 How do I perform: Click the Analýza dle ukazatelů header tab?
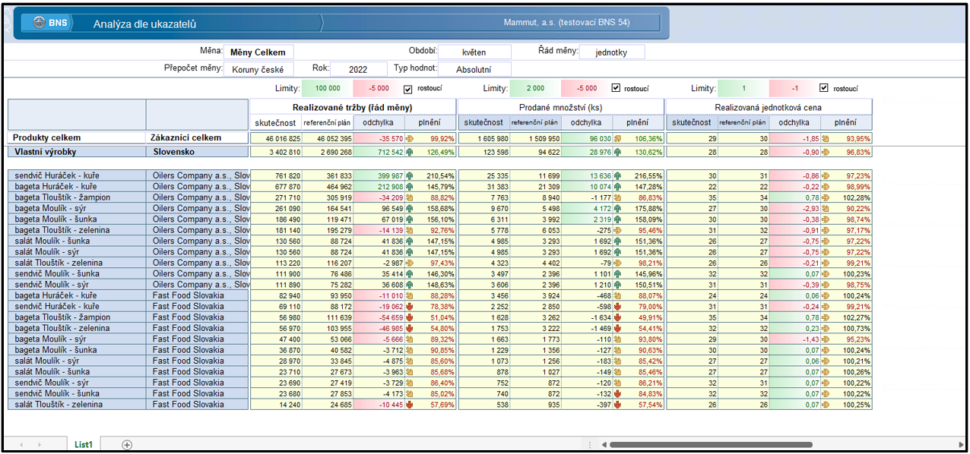144,24
